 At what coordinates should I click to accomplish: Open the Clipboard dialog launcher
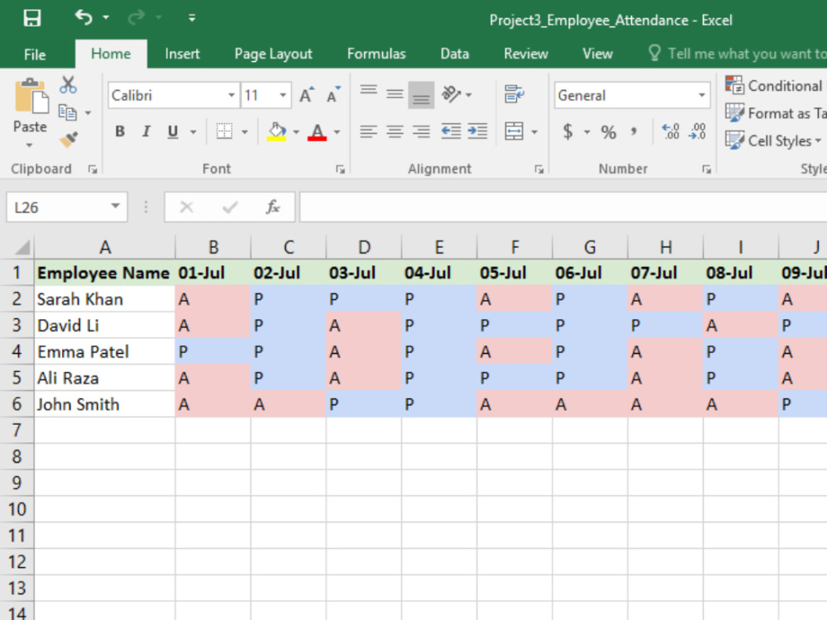click(x=93, y=169)
